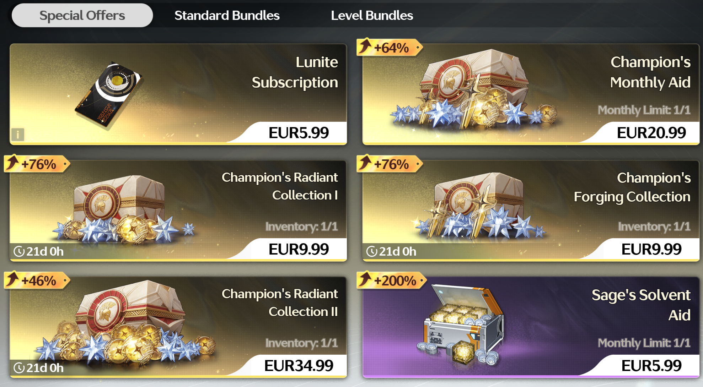The width and height of the screenshot is (703, 387).
Task: Click the +46% bonus badge
Action: 37,280
